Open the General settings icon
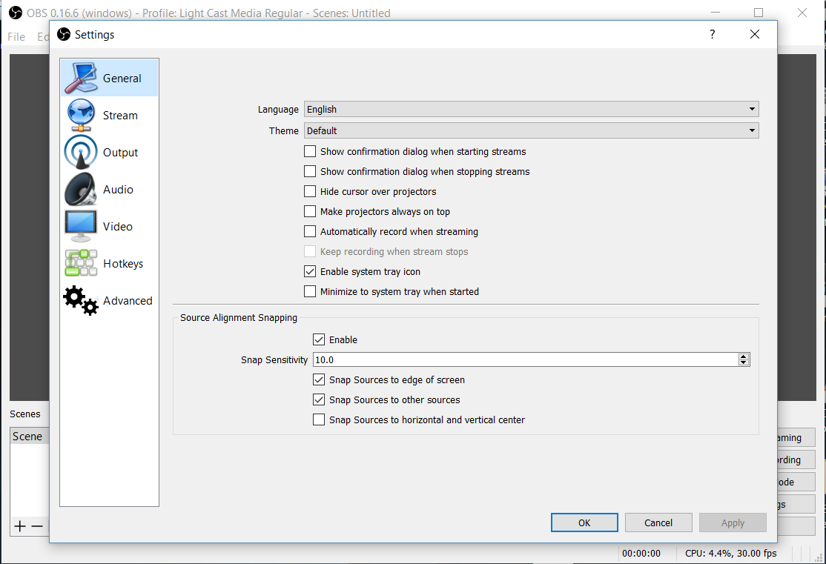826x564 pixels. (x=82, y=78)
